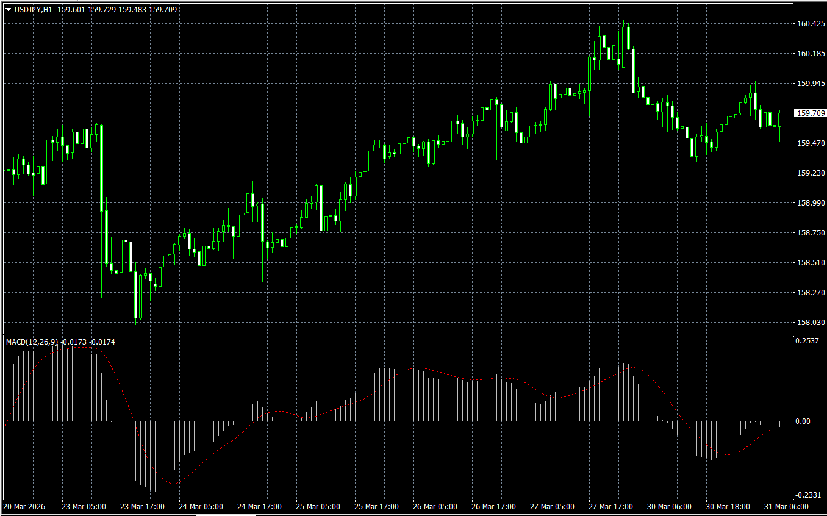Click the MACD 0.2537 scale maximum label
Viewport: 827px width, 516px height.
pyautogui.click(x=807, y=341)
